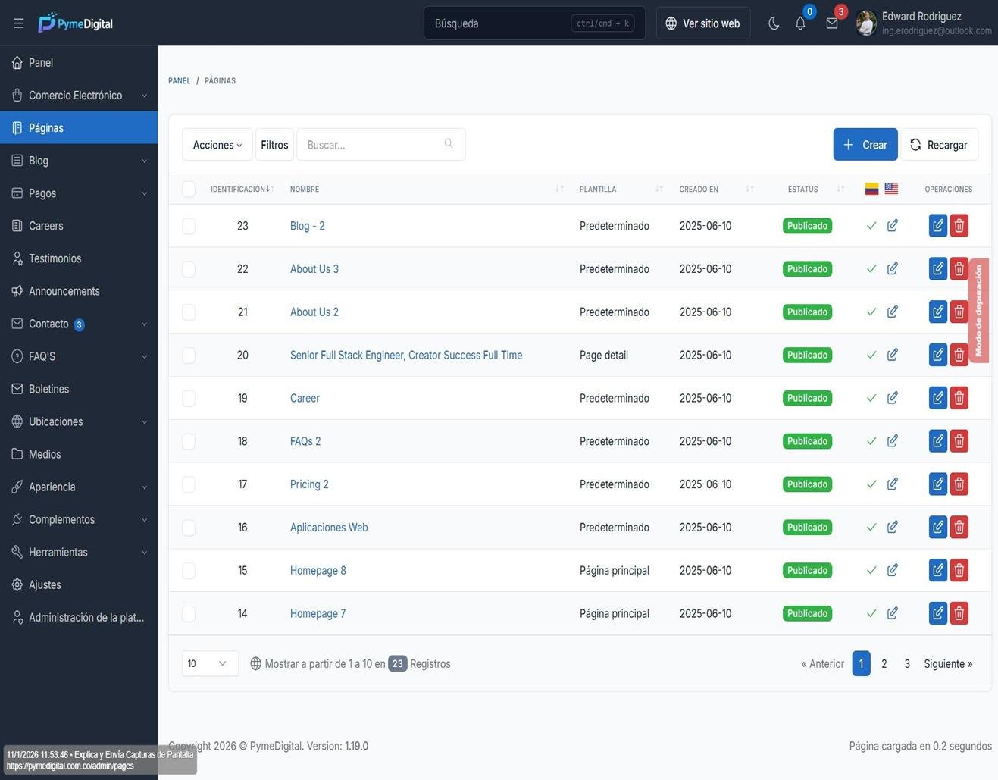Go to page 3 of the pagination
Viewport: 998px width, 780px height.
[907, 663]
